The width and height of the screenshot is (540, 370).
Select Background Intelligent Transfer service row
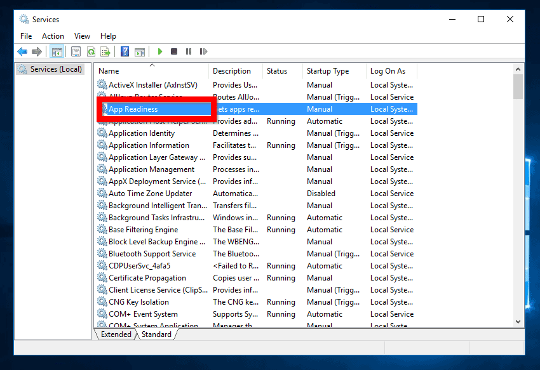[257, 206]
